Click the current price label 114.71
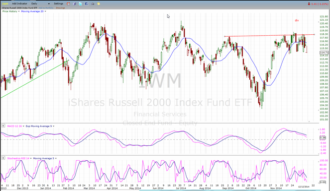 [x=324, y=53]
